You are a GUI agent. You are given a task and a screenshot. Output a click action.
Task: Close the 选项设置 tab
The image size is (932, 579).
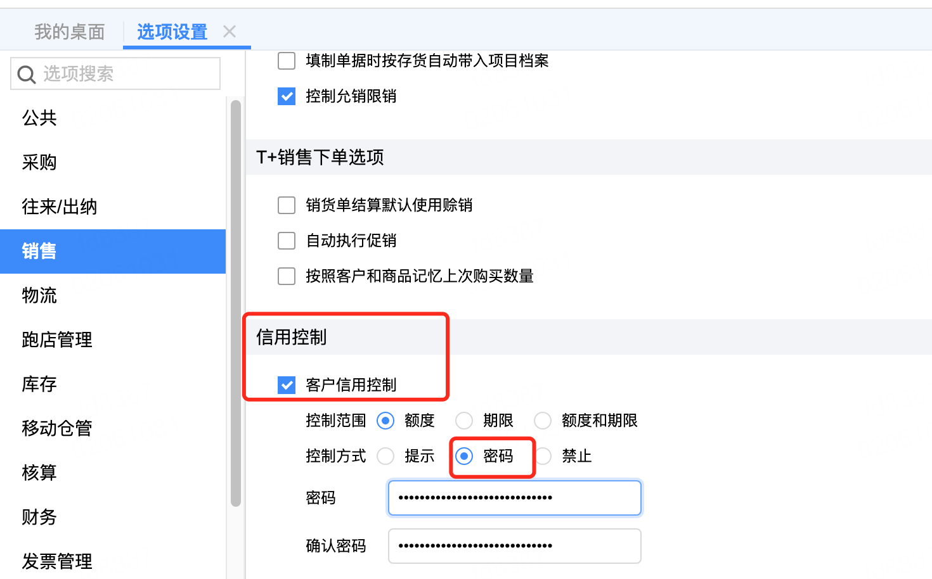[x=230, y=32]
